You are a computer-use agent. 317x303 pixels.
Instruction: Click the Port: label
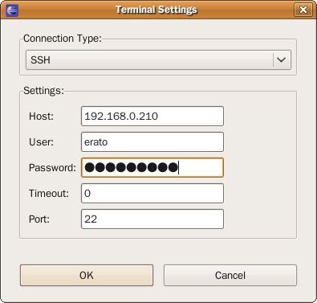39,219
